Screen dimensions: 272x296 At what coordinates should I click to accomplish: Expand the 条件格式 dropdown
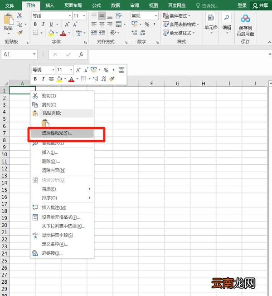click(x=189, y=16)
